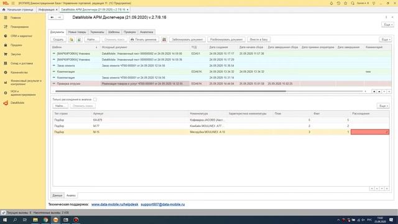Open service settings icon beside user name
This screenshot has height=224, width=398.
374,3
